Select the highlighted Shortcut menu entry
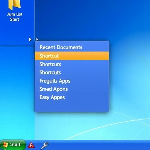The image size is (150, 150). point(72,56)
